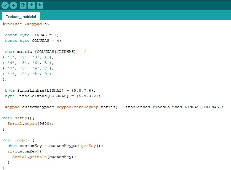
Task: Click the keymap row starting with '7'
Action: coord(28,68)
